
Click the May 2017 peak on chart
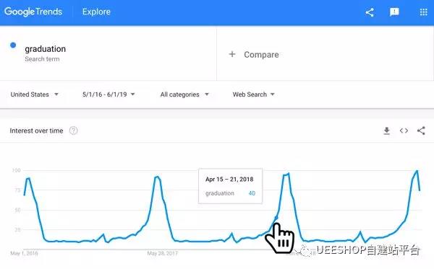(157, 177)
